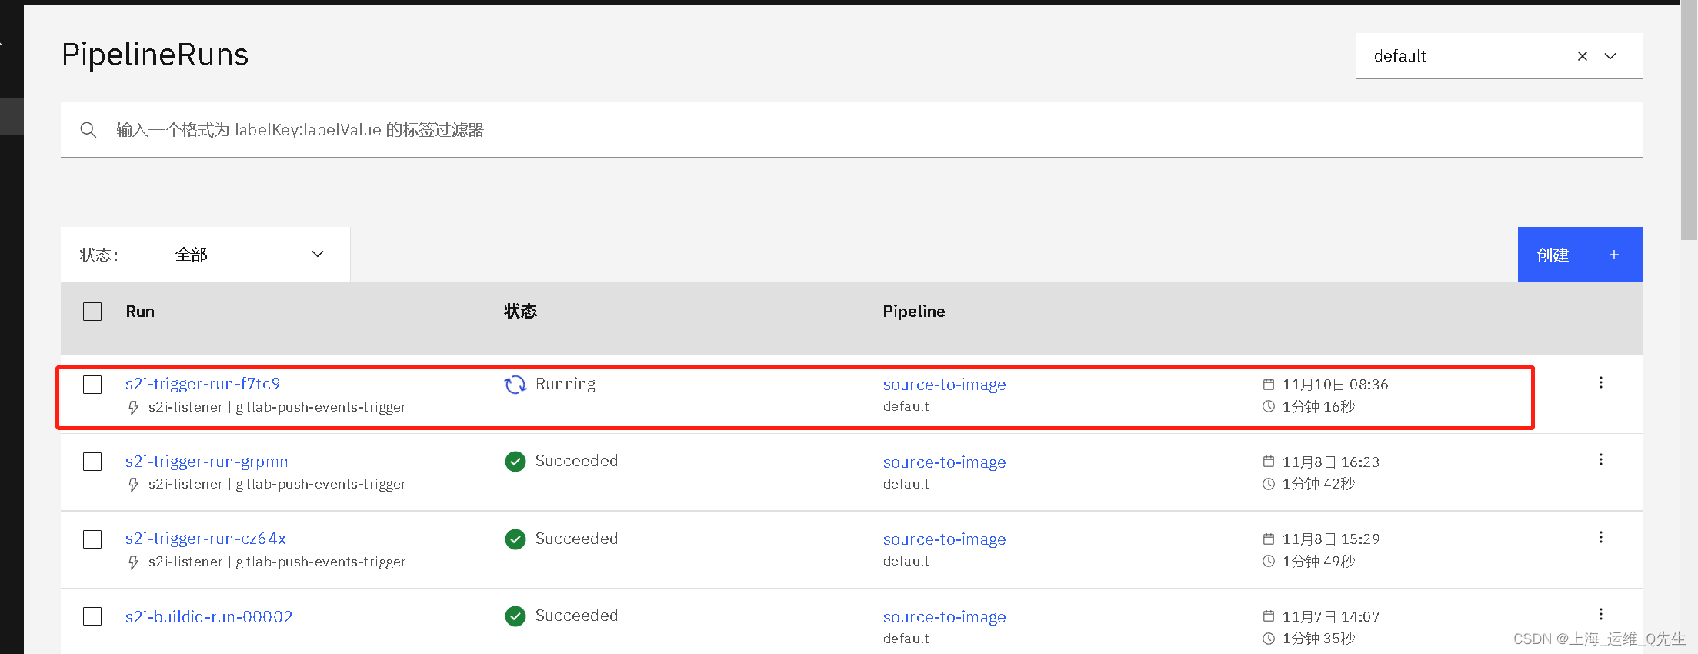Click Succeeded text in s2i-trigger-run-grpmn row
This screenshot has width=1698, height=654.
[577, 461]
